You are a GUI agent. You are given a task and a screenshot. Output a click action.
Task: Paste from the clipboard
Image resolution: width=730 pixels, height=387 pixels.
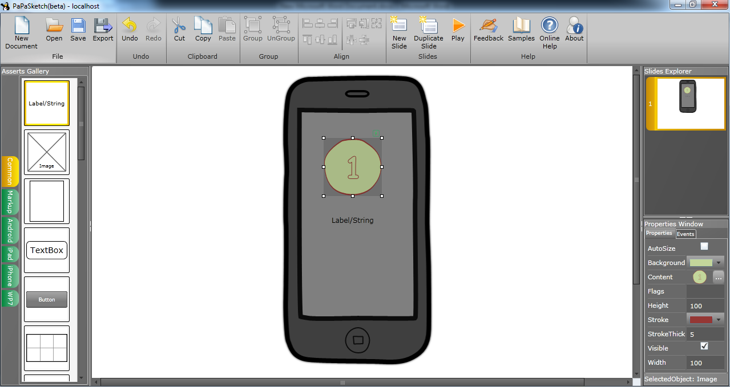tap(227, 30)
